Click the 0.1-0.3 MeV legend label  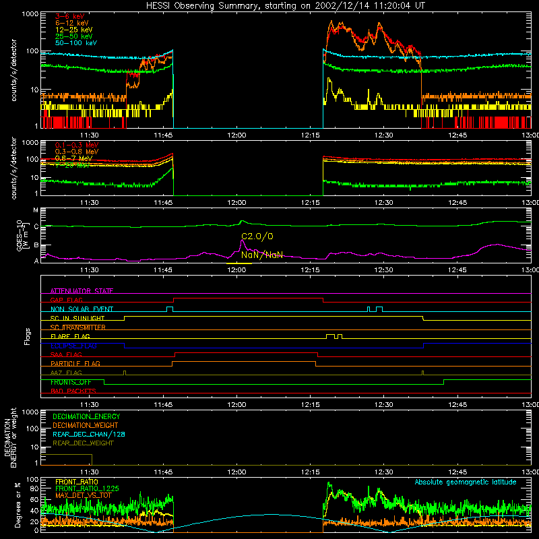[x=77, y=145]
